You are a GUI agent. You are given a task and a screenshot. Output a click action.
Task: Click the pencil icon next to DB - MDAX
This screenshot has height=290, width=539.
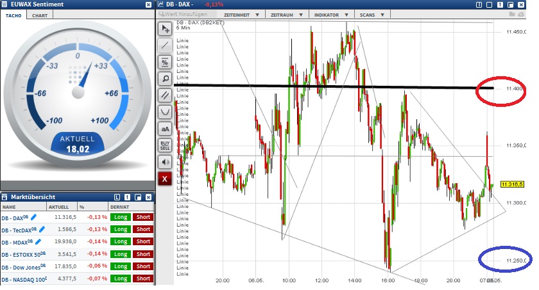[38, 241]
